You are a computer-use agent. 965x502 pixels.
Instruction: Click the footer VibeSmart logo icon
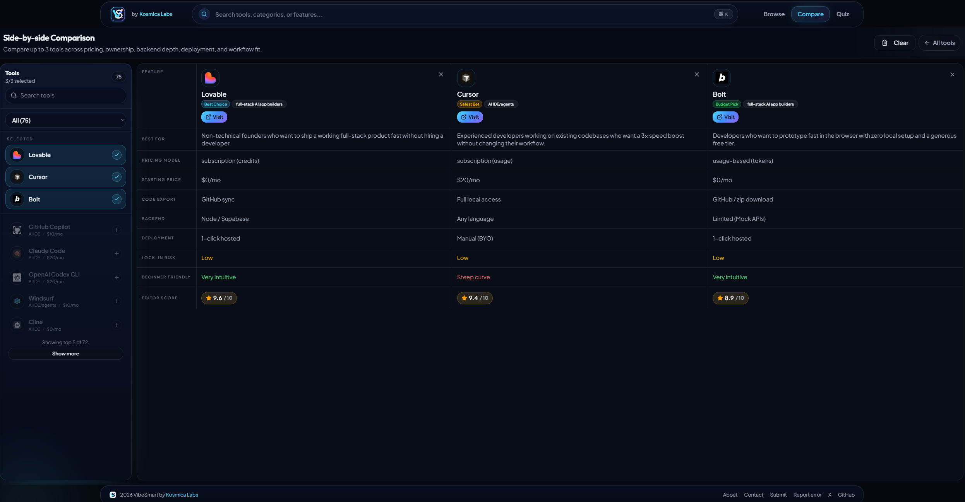tap(113, 495)
